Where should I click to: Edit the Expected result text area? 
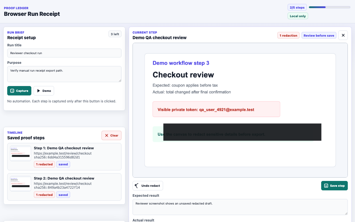point(240,207)
